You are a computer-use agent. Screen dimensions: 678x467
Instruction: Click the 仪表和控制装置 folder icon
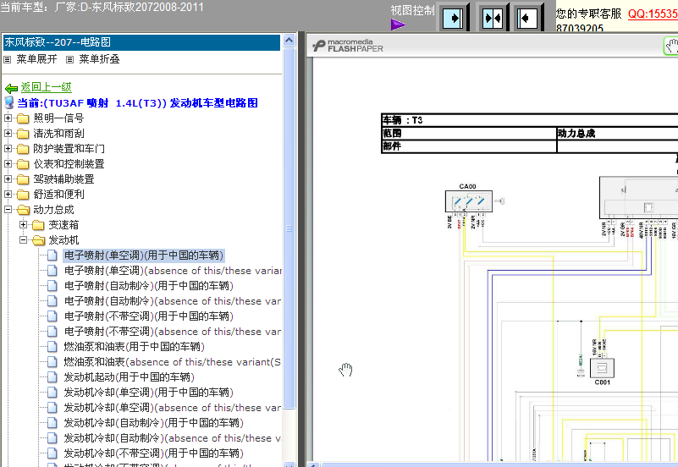(x=23, y=164)
